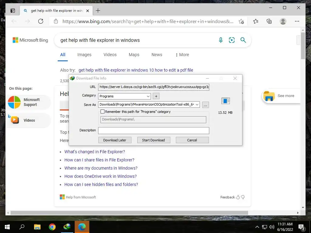
Task: Click the See more File Explorer card
Action: pyautogui.click(x=281, y=96)
